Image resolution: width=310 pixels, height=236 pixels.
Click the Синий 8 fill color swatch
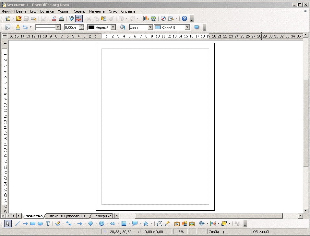click(x=158, y=27)
